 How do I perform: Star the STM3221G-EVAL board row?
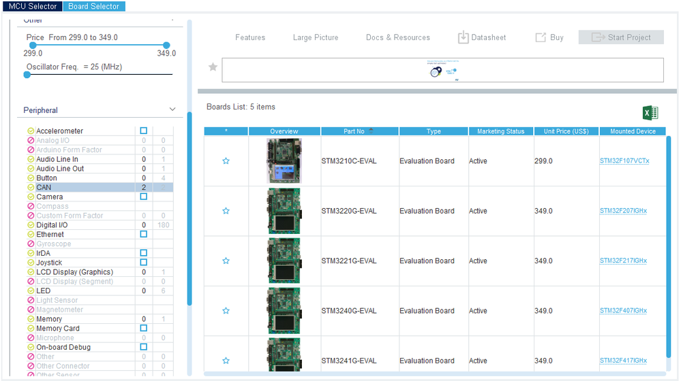pyautogui.click(x=226, y=261)
